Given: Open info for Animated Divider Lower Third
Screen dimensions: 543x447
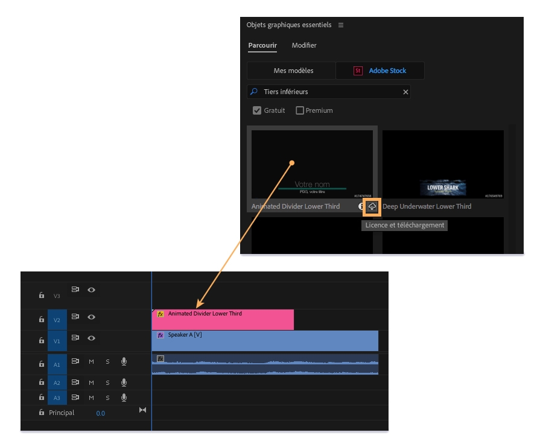Looking at the screenshot, I should [x=361, y=206].
